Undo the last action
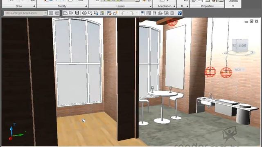 123,13
